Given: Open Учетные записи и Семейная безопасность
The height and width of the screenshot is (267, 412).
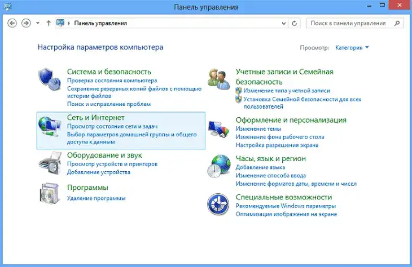Looking at the screenshot, I should [284, 77].
